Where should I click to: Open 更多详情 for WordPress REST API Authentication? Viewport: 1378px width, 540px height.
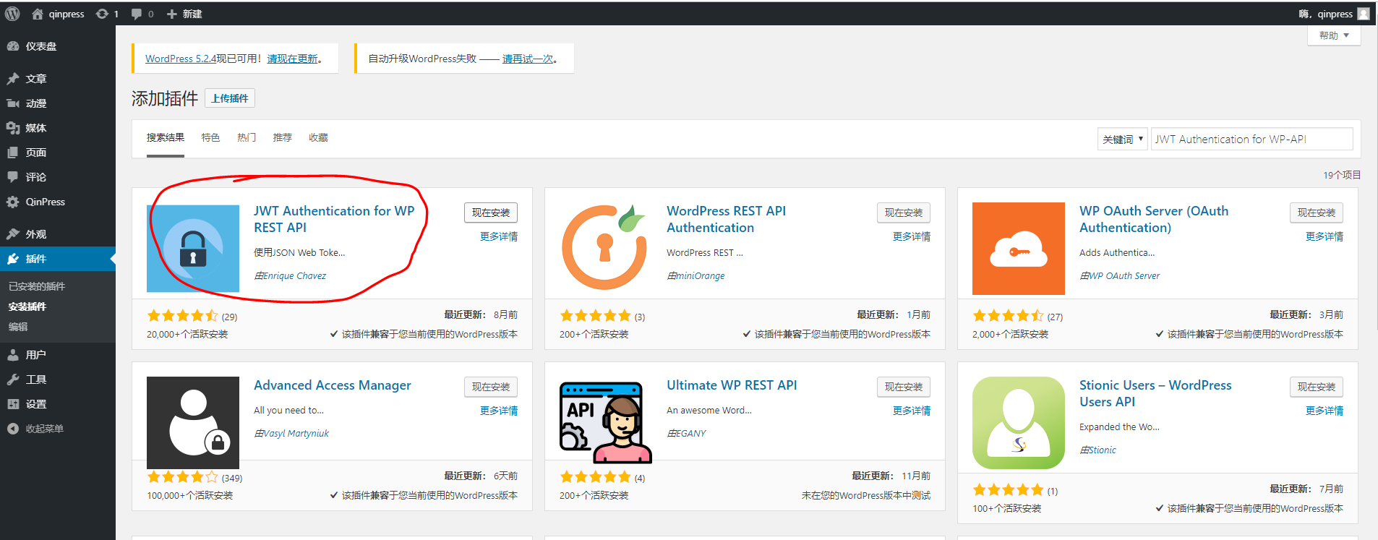tap(912, 236)
